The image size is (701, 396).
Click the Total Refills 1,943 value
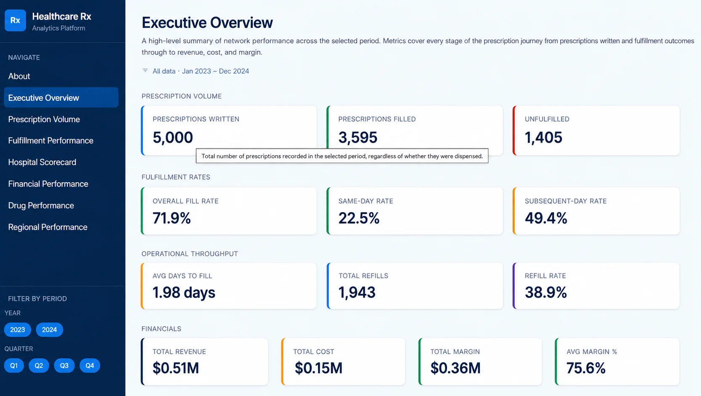point(357,292)
